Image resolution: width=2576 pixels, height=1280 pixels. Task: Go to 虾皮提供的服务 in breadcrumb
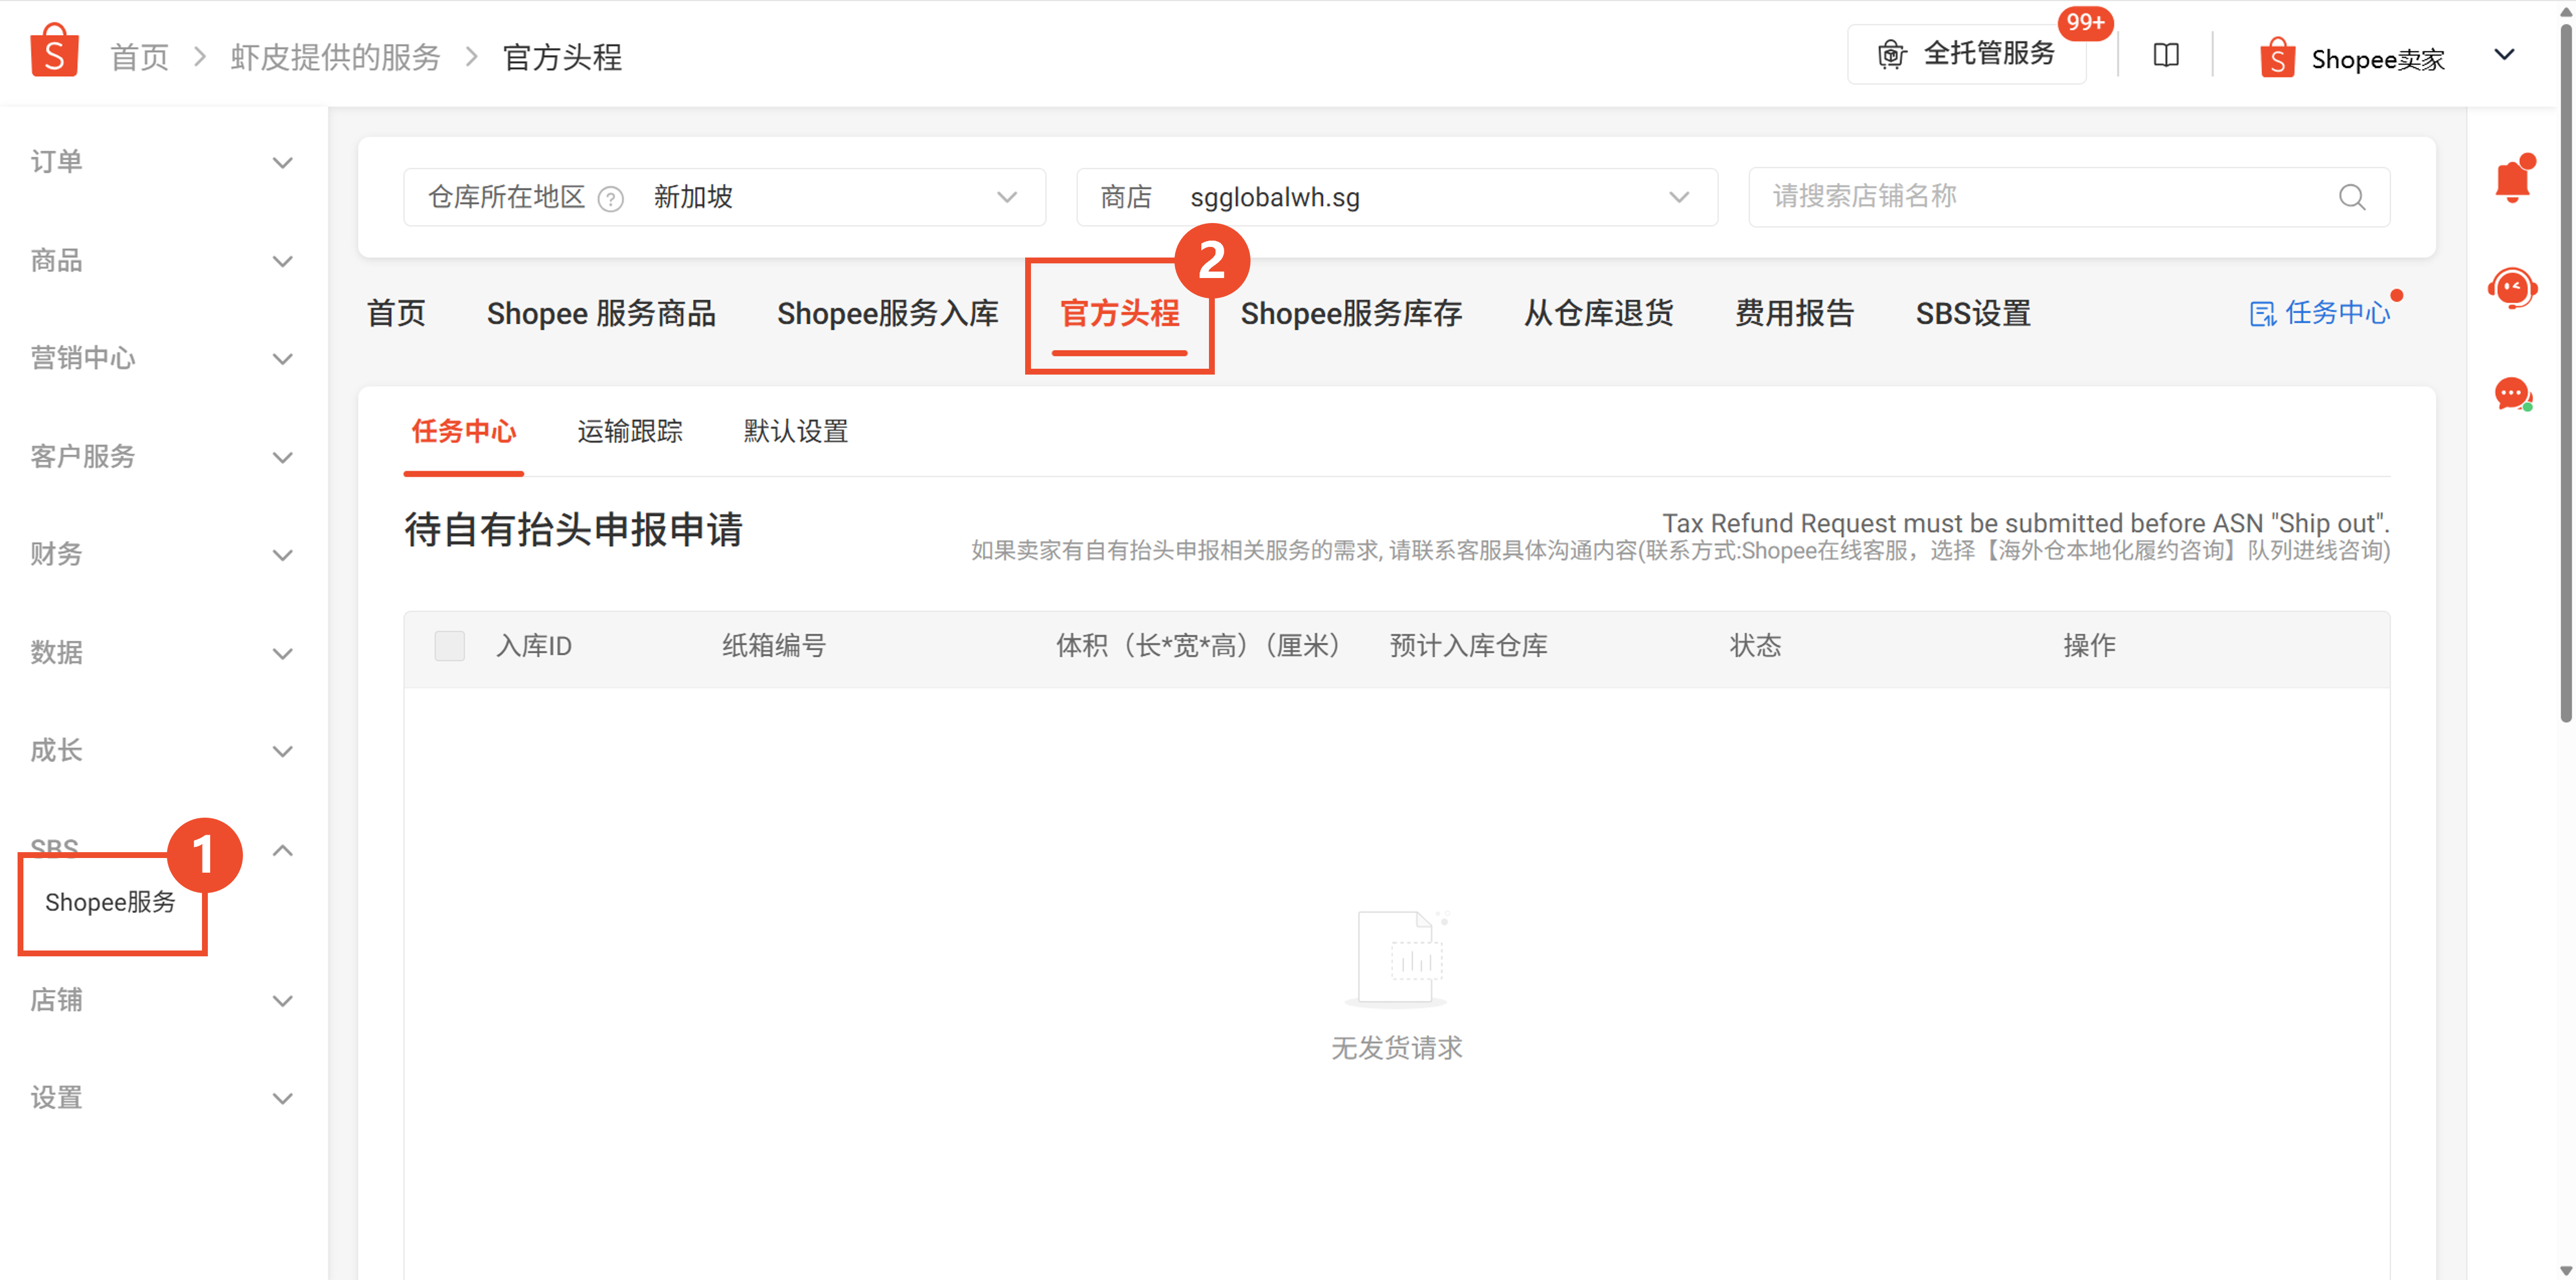[x=335, y=57]
